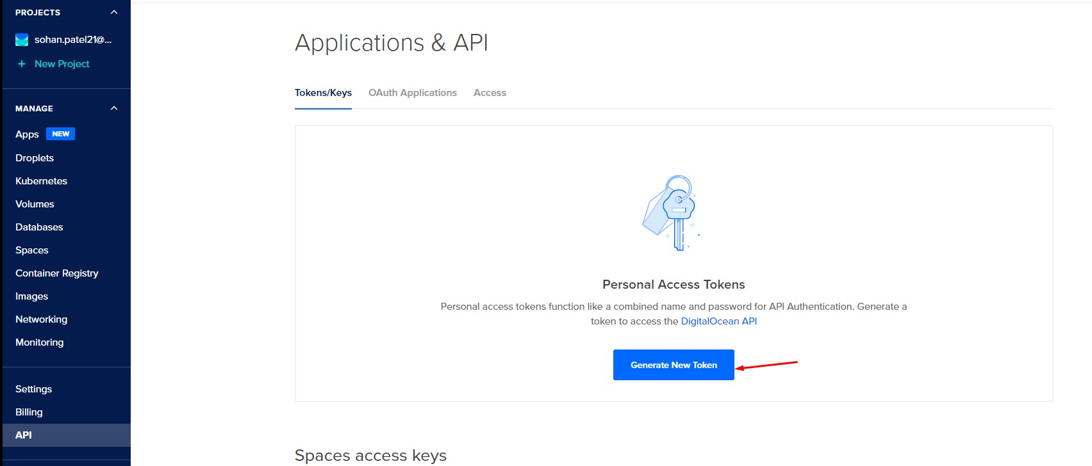Click the project envelope icon
The image size is (1092, 466).
(x=22, y=40)
